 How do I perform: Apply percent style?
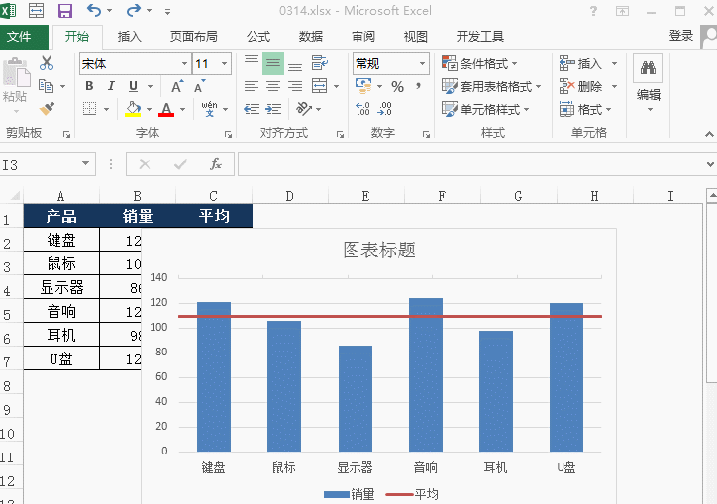coord(397,86)
